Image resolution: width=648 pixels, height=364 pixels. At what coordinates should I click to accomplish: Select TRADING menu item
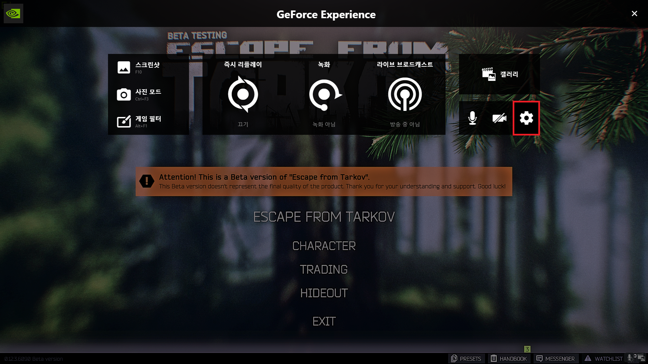[324, 270]
